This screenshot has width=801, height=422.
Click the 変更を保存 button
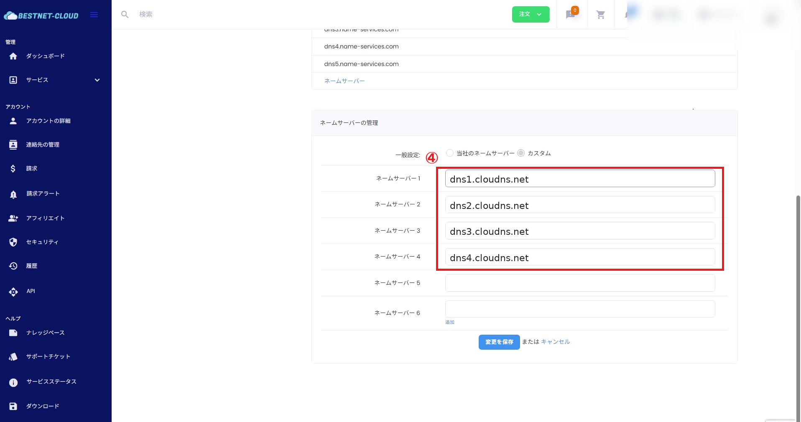click(499, 342)
